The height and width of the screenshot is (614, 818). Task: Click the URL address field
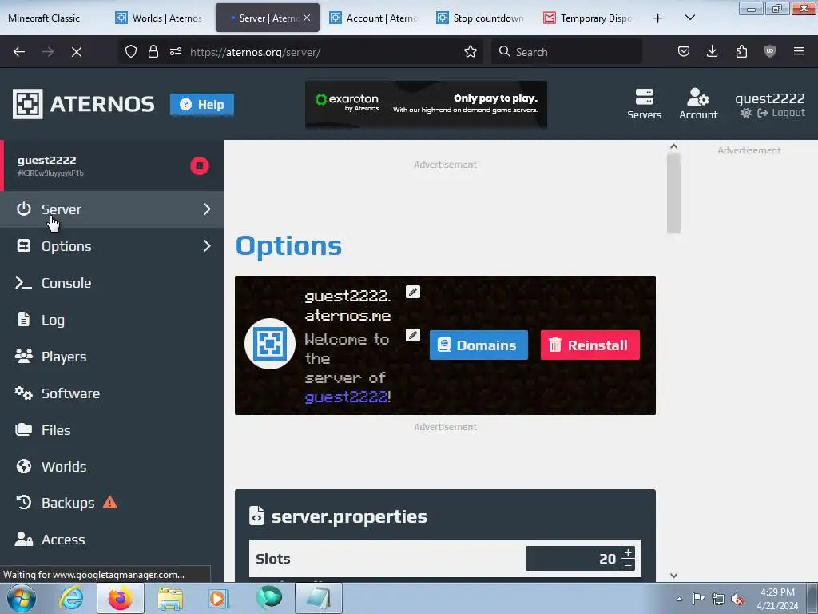(324, 52)
